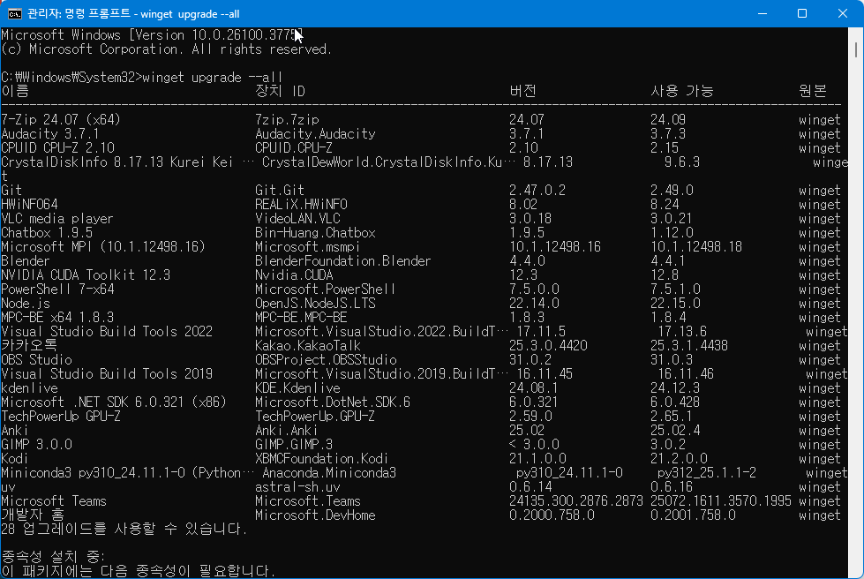The height and width of the screenshot is (579, 864).
Task: Click the '7zip.7zip' package ID
Action: click(x=287, y=119)
